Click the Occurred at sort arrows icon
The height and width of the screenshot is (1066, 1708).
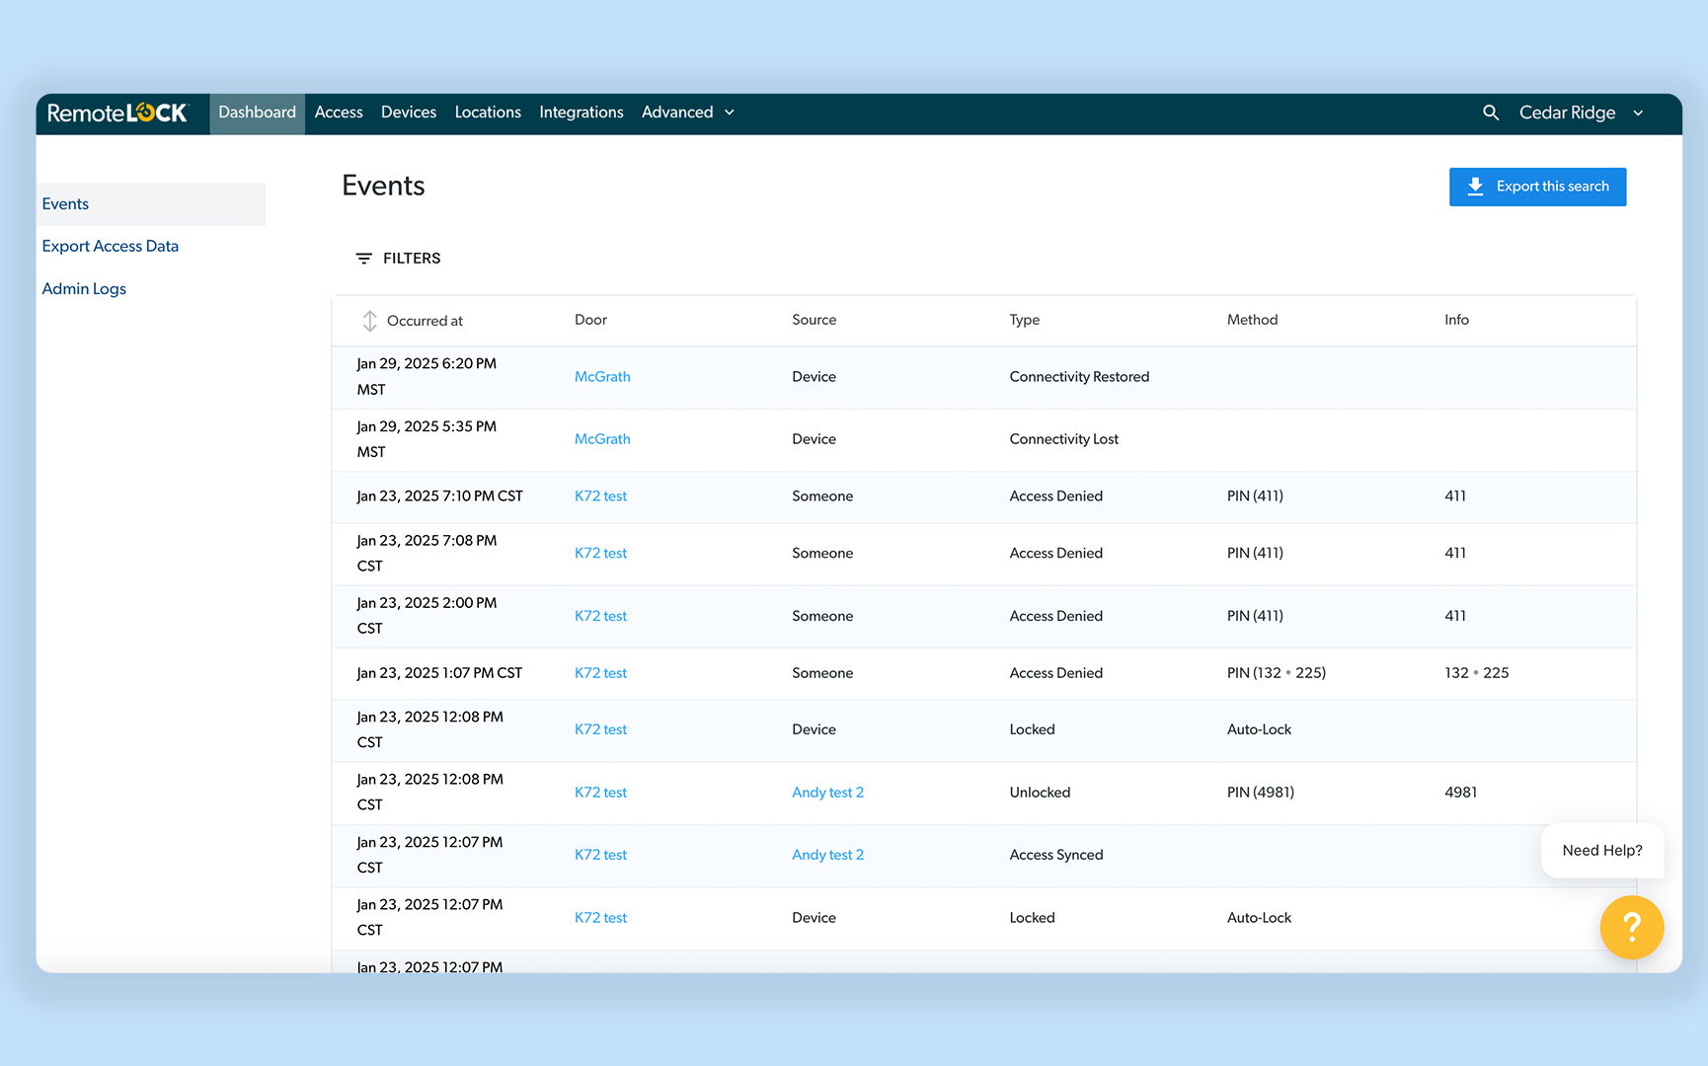click(x=369, y=321)
